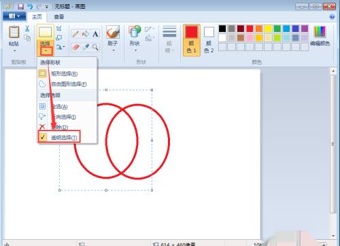Click the Undo arrow in the title bar
340x246 pixels.
point(30,6)
